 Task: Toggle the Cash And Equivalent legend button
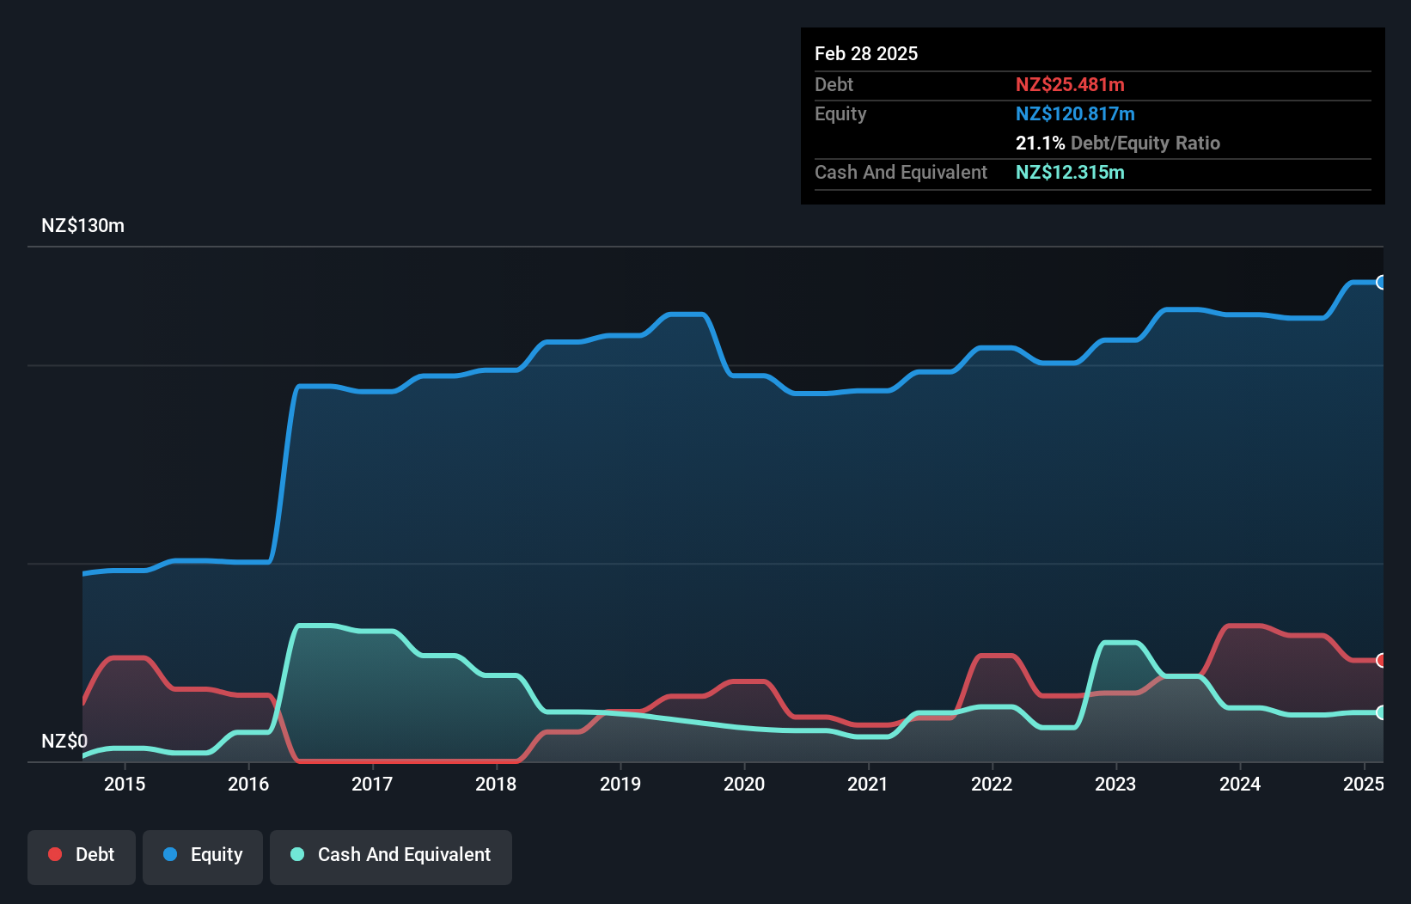click(x=391, y=857)
